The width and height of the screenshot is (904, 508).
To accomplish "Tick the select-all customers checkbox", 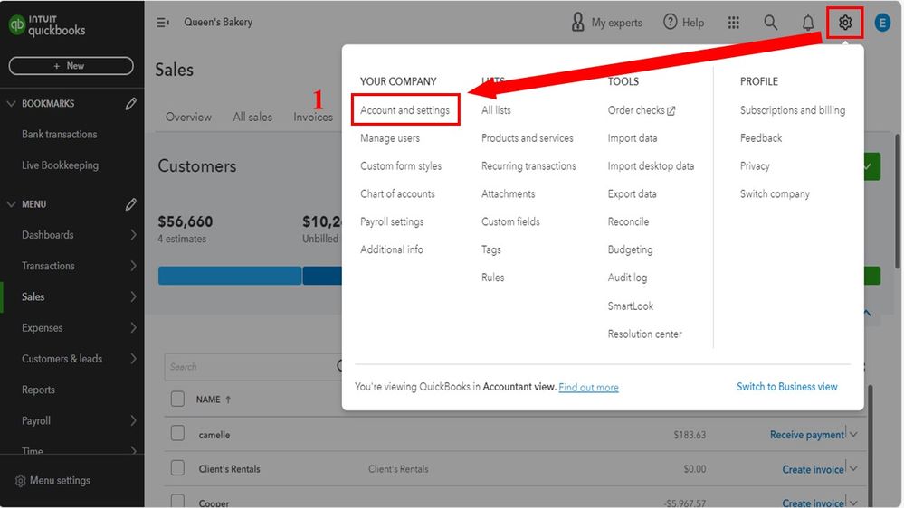I will [177, 399].
